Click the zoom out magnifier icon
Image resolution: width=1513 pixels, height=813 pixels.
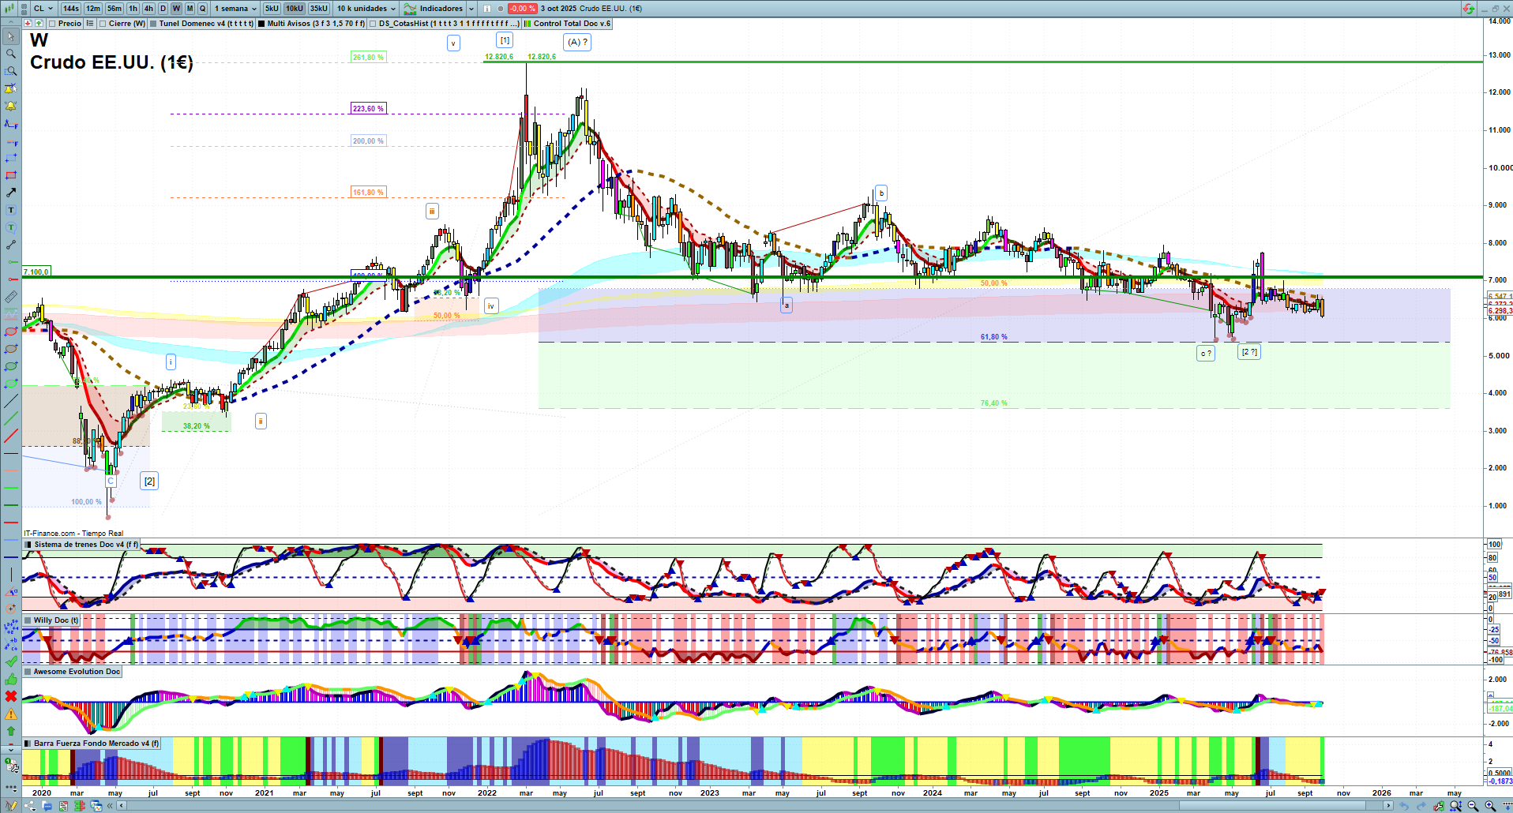[x=1473, y=806]
